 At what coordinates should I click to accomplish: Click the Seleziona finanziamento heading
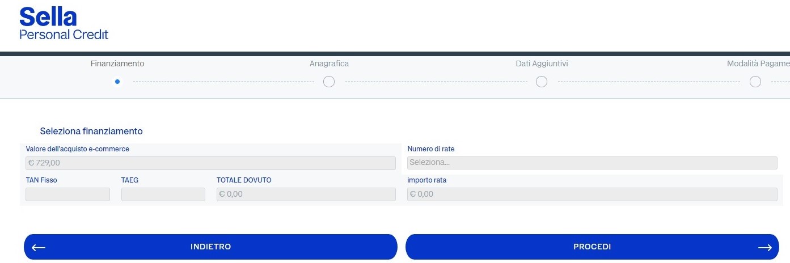coord(91,131)
